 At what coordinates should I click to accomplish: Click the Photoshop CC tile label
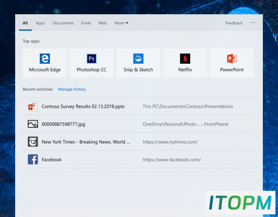[92, 70]
